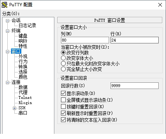Screen dimensions: 166x139
Task: Open the Telnet settings category
Action: coord(25,97)
